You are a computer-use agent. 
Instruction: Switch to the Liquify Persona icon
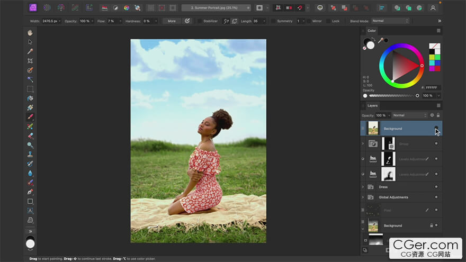[x=47, y=8]
